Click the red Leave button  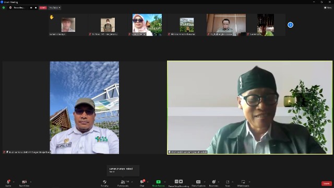[x=327, y=183]
